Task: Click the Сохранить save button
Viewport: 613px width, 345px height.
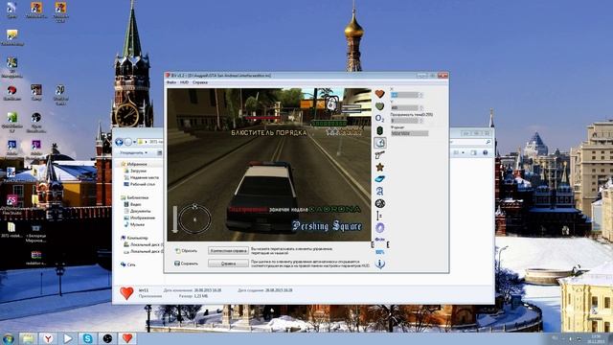Action: click(186, 264)
